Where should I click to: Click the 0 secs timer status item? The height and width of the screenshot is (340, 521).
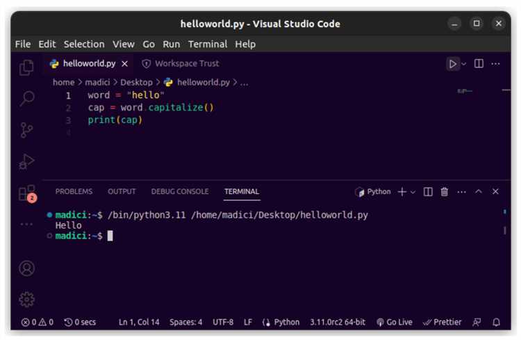80,322
